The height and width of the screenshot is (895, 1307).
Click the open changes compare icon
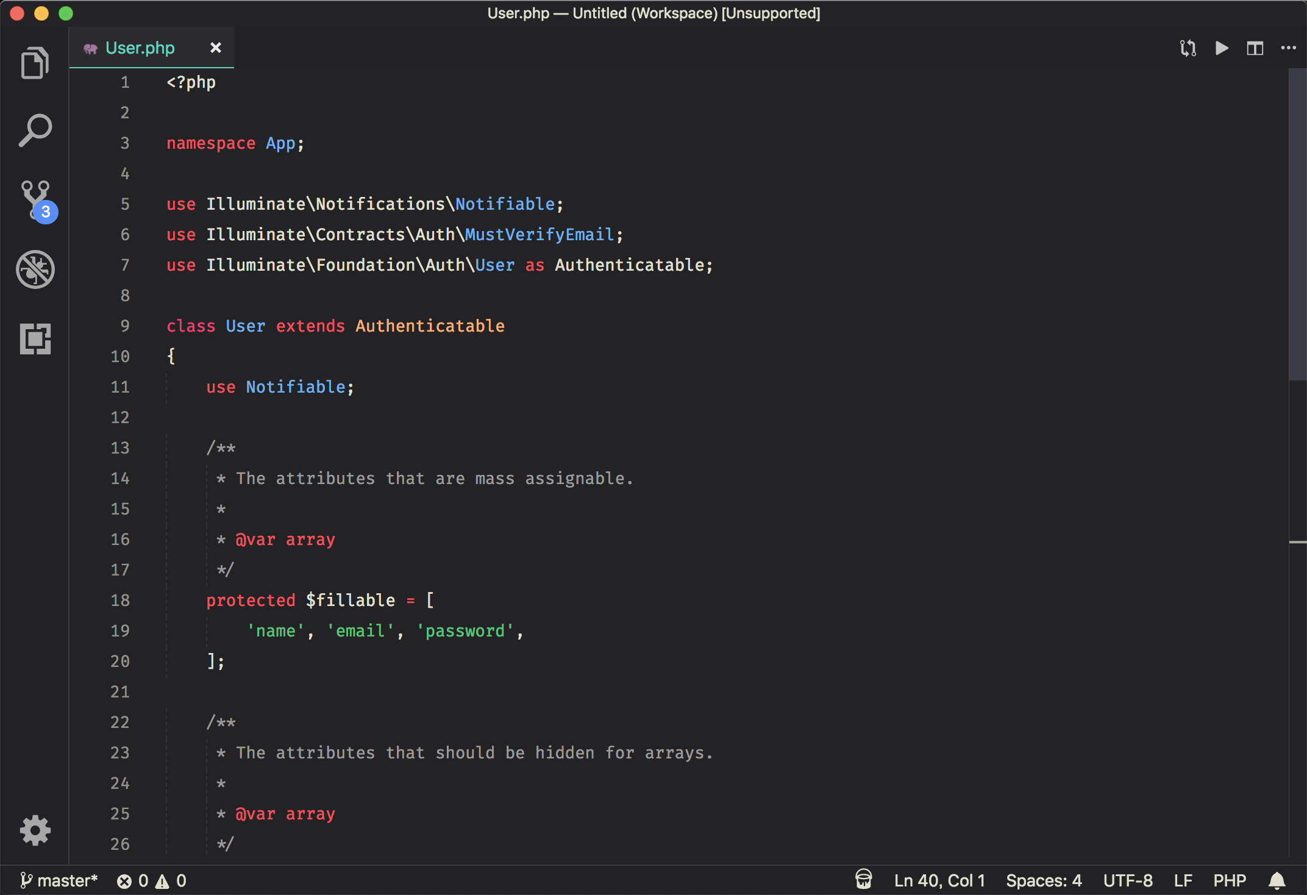pos(1188,48)
